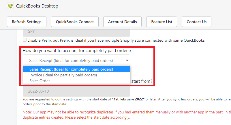
Task: View the Feature List
Action: (x=161, y=22)
